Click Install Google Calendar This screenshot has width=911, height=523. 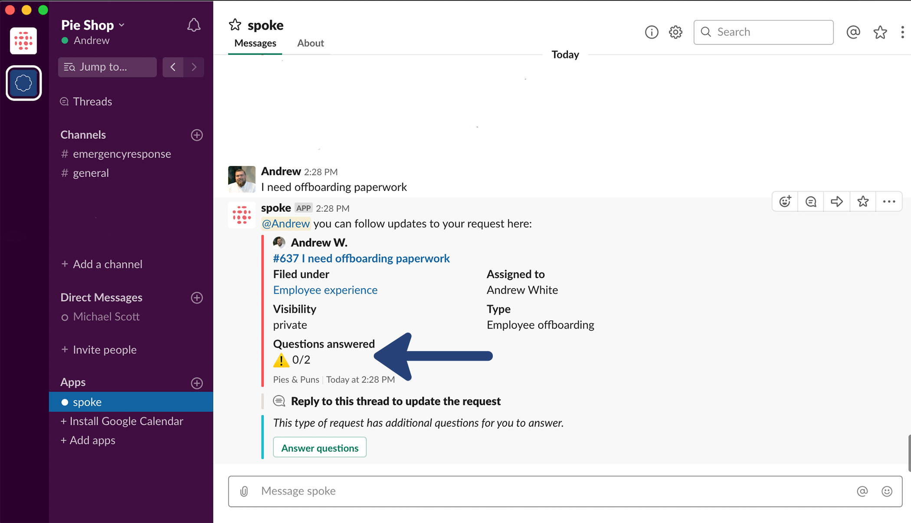pyautogui.click(x=122, y=421)
